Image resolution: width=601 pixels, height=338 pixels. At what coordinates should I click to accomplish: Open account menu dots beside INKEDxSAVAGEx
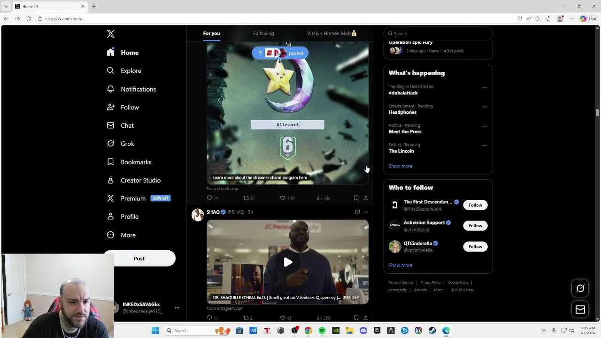click(177, 307)
